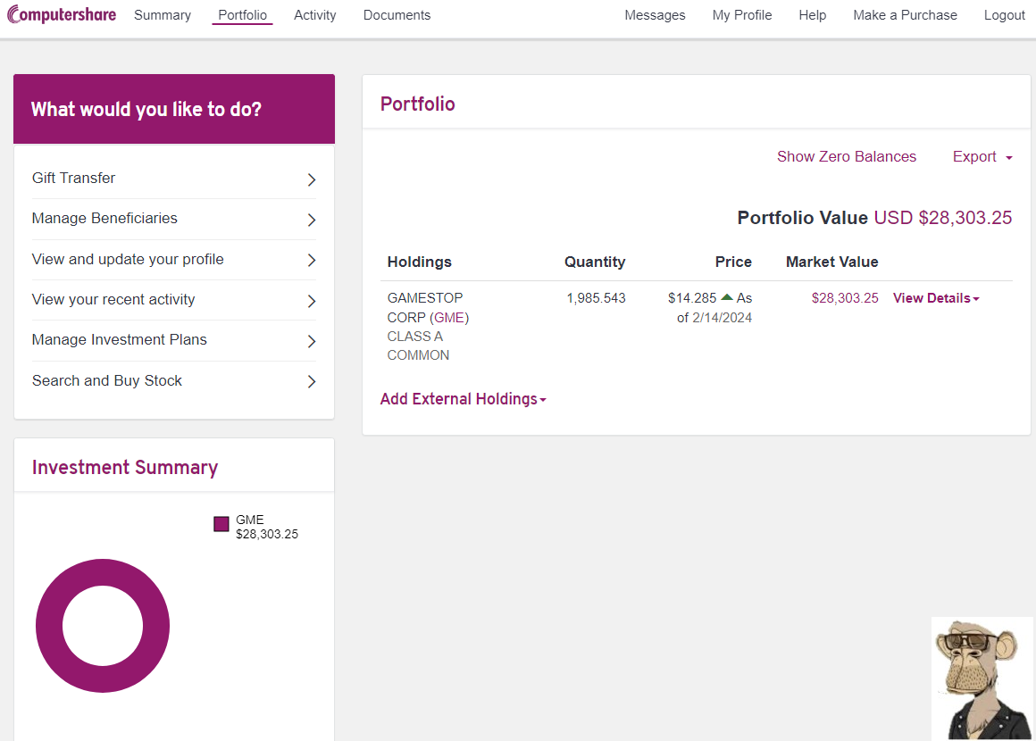The width and height of the screenshot is (1036, 741).
Task: Click the GME legend color swatch
Action: (221, 524)
